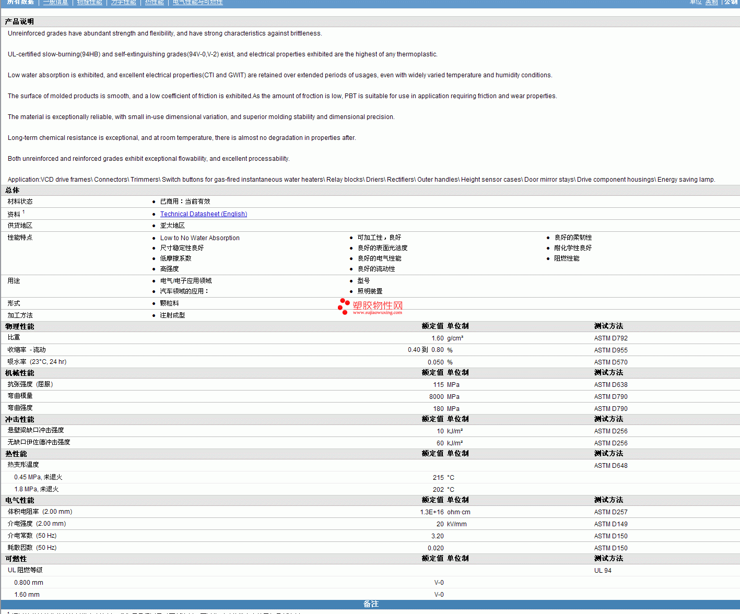The image size is (740, 614).
Task: Open the Technical Datasheet (English) link
Action: [203, 214]
